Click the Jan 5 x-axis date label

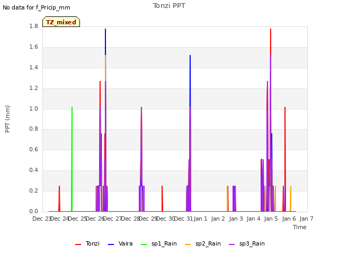271,219
